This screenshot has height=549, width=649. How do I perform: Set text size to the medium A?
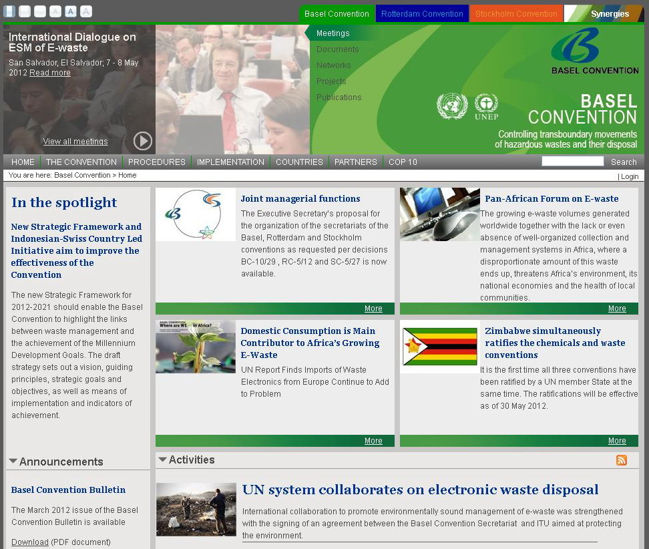coord(70,11)
